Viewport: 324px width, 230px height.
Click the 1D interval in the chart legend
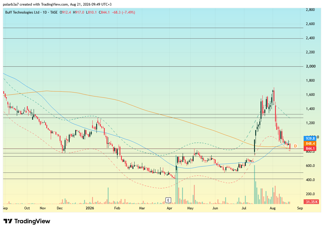(45, 12)
